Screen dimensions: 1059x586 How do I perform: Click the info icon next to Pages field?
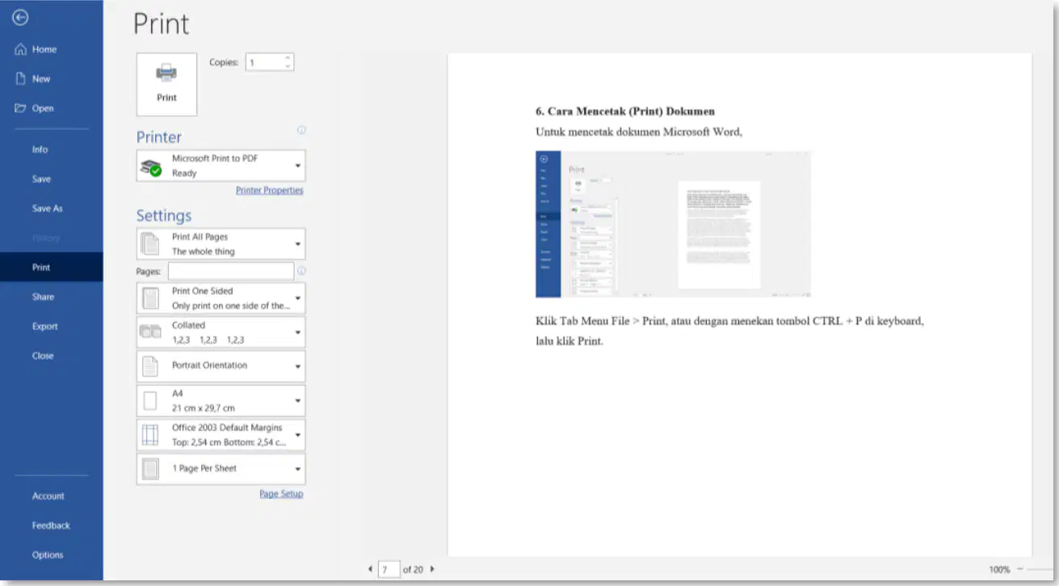coord(301,271)
